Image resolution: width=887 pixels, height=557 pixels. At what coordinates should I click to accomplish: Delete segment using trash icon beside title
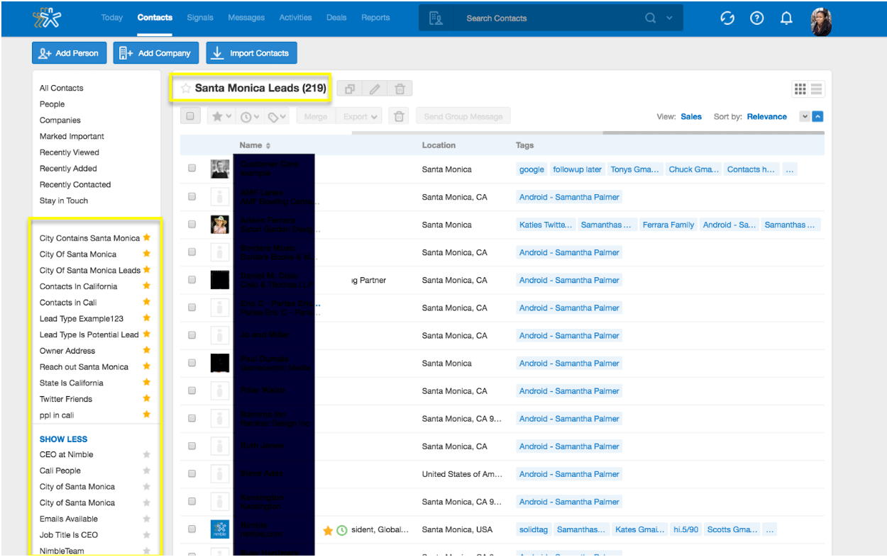pos(400,89)
